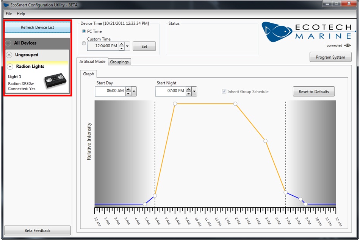Open the Help menu
Image resolution: width=360 pixels, height=240 pixels.
[x=21, y=14]
